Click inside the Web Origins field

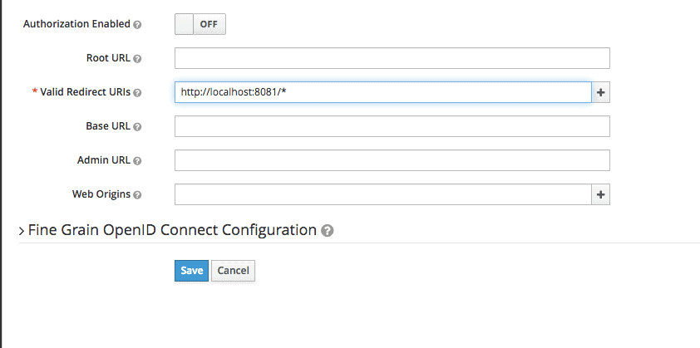pyautogui.click(x=383, y=194)
